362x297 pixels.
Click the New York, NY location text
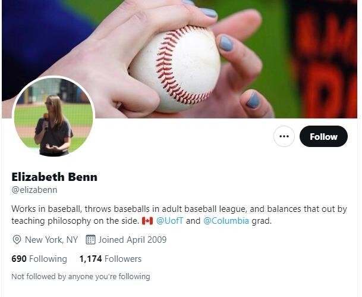click(x=51, y=240)
